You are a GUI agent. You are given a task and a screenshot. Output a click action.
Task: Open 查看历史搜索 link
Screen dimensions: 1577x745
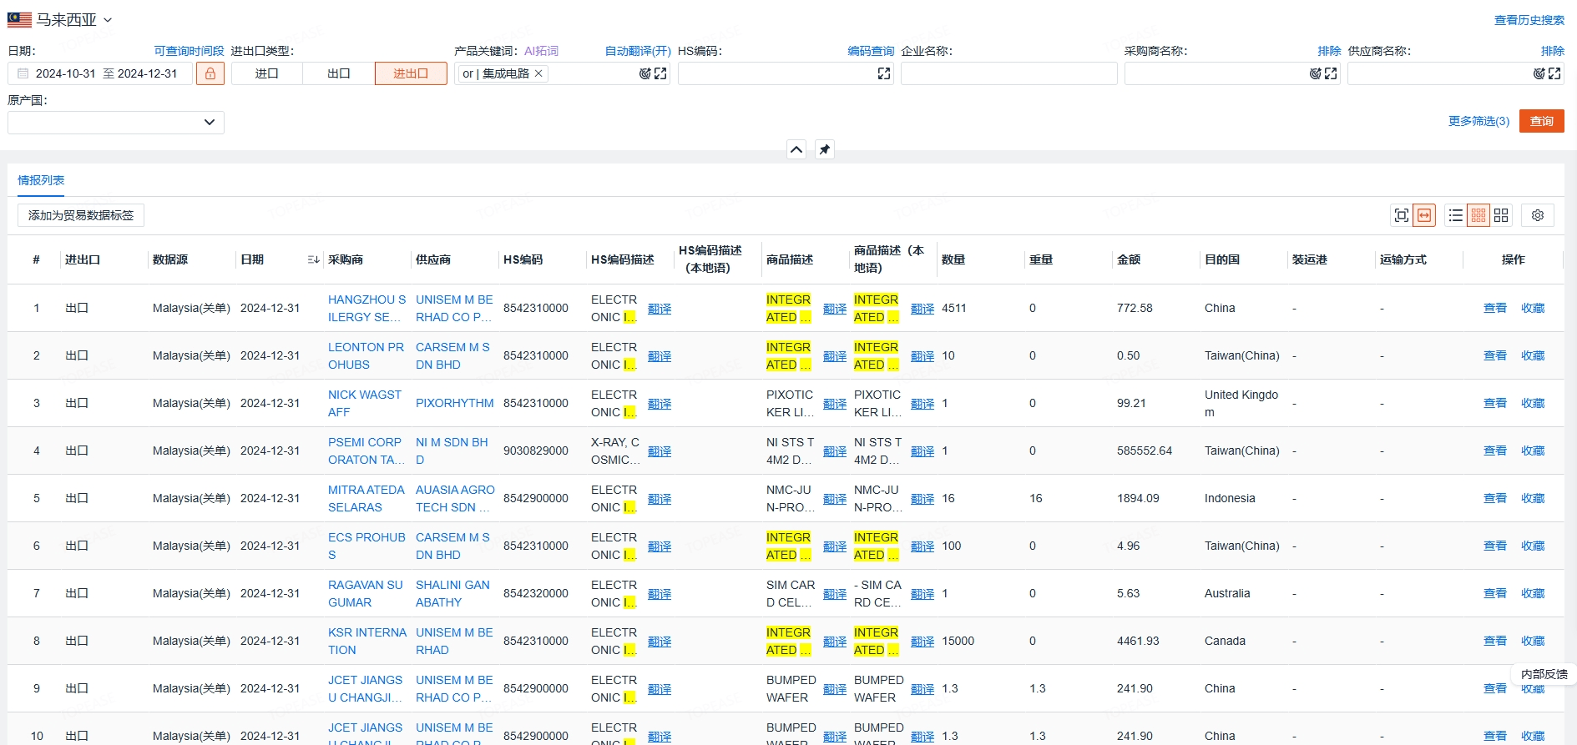pyautogui.click(x=1529, y=20)
